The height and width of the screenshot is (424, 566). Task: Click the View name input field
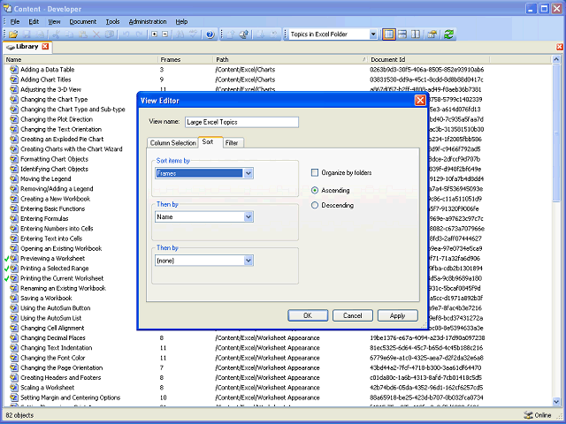(x=241, y=122)
